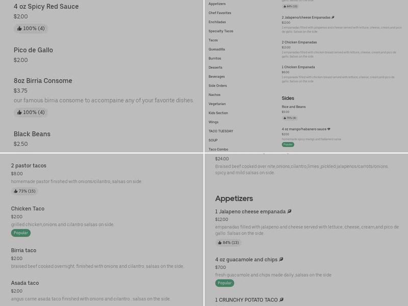Click Popular badge under guacamole and chips

tap(224, 283)
